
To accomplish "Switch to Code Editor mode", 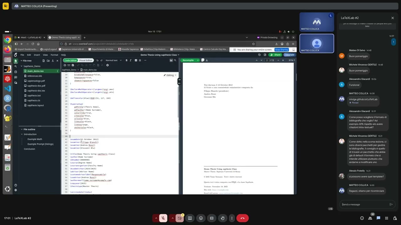I will (x=70, y=60).
